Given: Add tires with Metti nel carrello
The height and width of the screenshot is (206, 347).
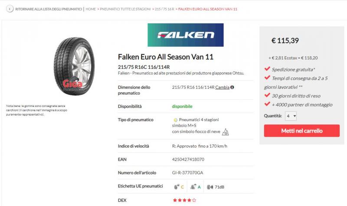Looking at the screenshot, I should point(301,131).
